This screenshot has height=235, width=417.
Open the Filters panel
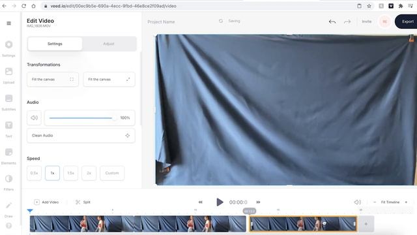point(8,183)
